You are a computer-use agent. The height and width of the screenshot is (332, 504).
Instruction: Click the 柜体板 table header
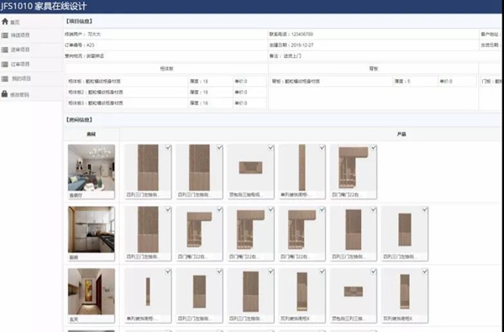(166, 69)
